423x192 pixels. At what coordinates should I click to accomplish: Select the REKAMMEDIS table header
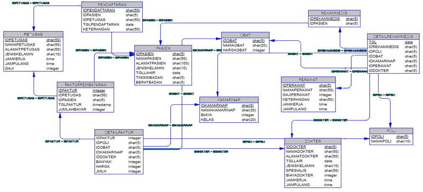334,13
